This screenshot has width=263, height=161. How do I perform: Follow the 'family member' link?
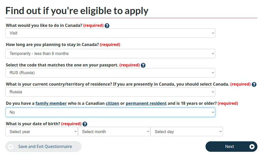tap(51, 104)
